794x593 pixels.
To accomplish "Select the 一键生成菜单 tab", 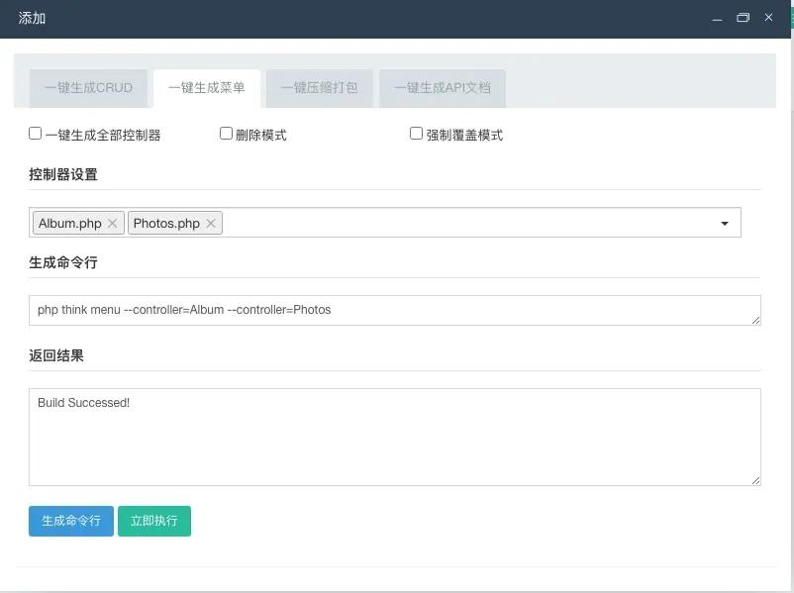I will point(207,88).
